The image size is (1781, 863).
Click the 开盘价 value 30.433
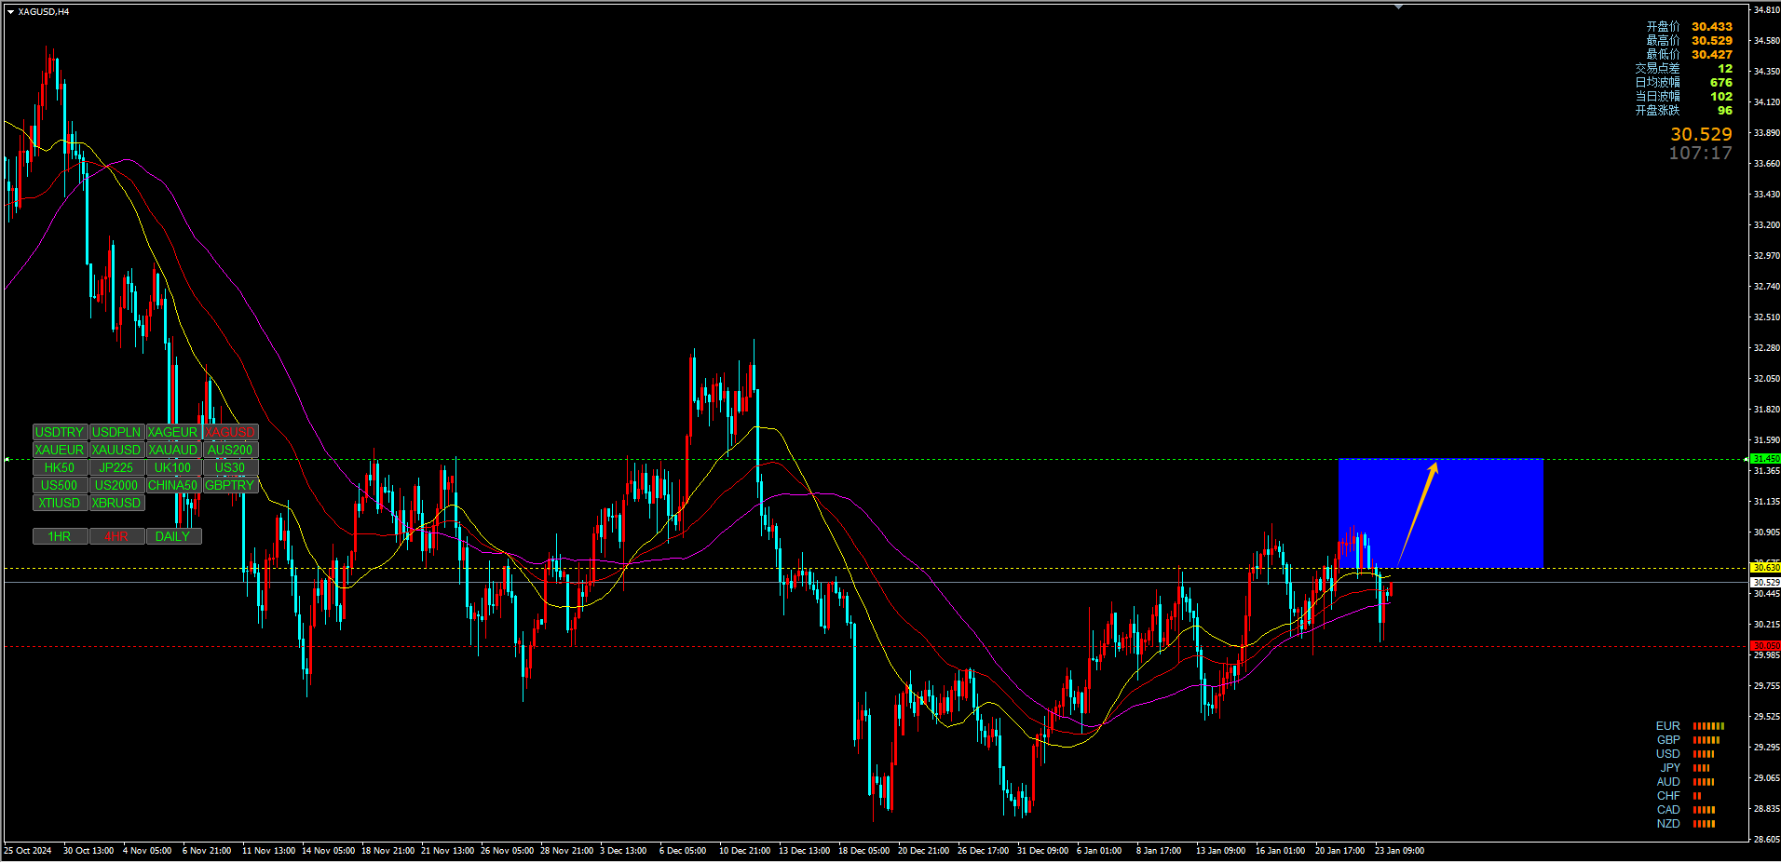click(x=1712, y=27)
